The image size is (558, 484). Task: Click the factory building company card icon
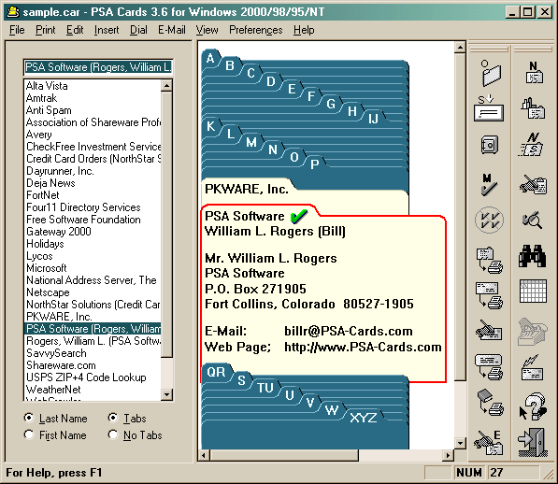click(533, 108)
